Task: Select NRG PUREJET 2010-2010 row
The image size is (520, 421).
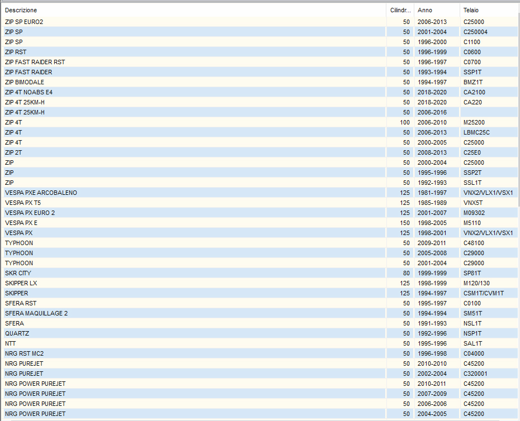Action: click(259, 363)
